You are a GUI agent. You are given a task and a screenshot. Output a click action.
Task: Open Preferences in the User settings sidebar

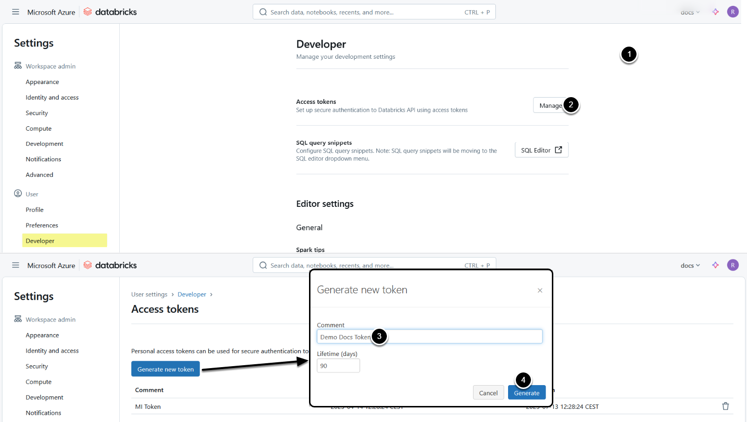tap(42, 225)
